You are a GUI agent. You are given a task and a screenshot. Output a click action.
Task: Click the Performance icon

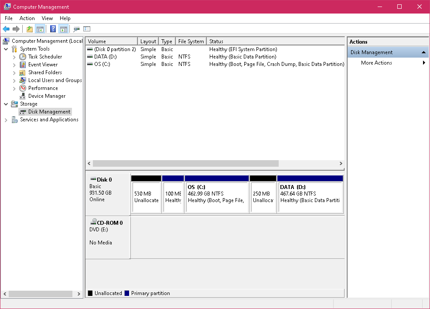pyautogui.click(x=23, y=88)
